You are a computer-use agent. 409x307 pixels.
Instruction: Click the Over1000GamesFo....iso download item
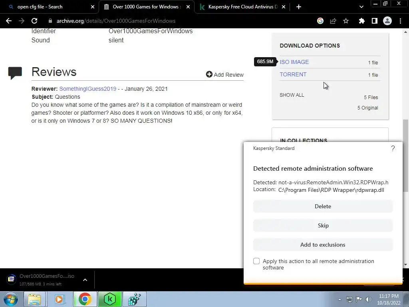tap(47, 279)
